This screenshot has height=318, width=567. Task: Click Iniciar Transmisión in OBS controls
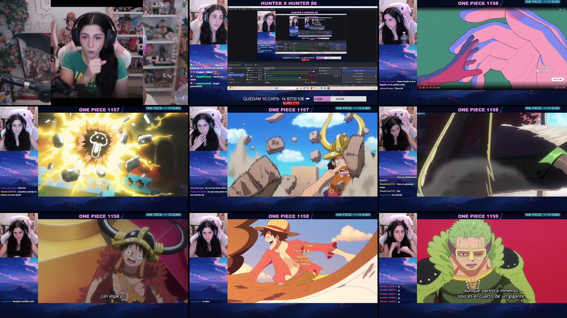(x=359, y=71)
